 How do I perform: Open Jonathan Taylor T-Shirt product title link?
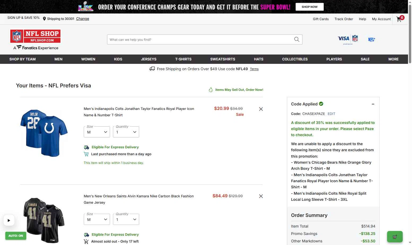point(139,112)
